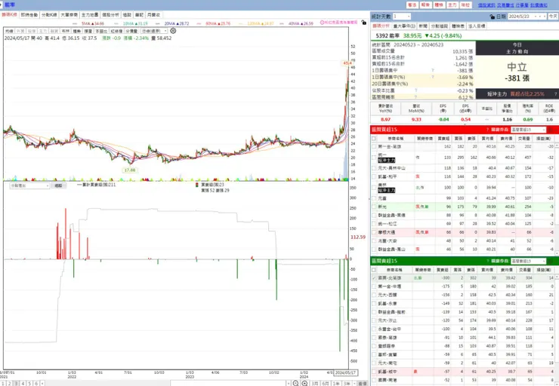Tick checkbox for 新光 row
Viewport: 559px width, 386px height.
coord(374,207)
